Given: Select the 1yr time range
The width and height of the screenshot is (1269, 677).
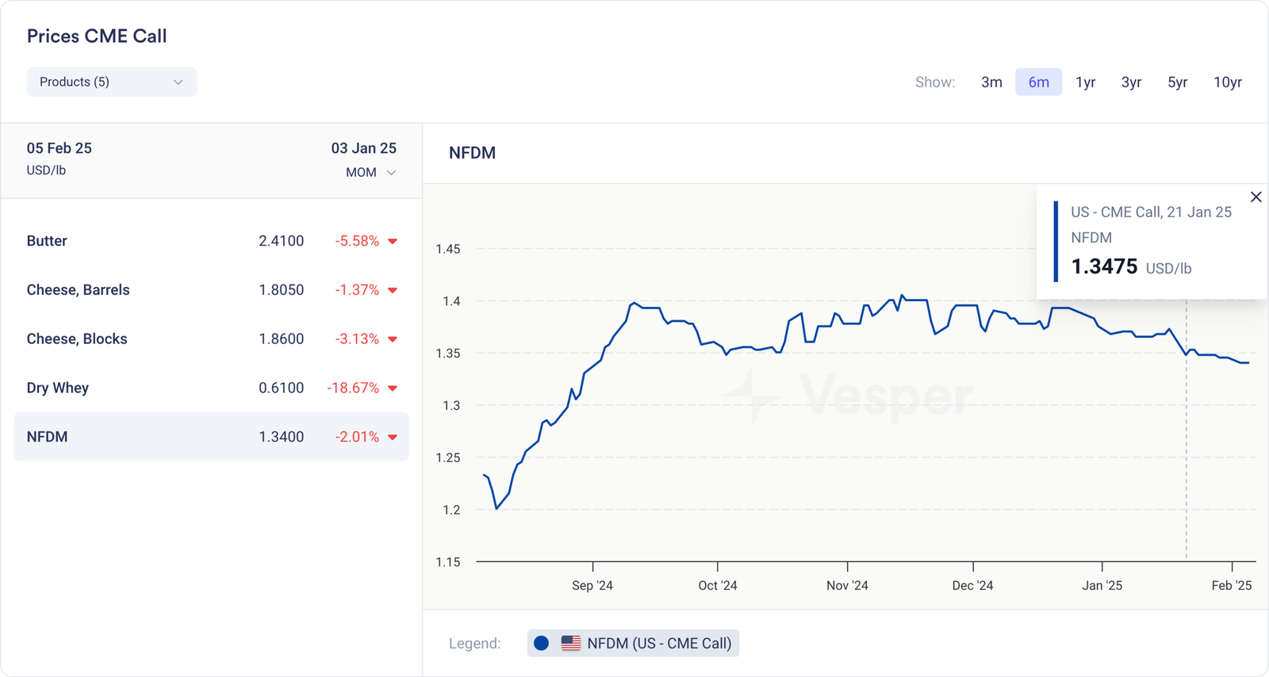Looking at the screenshot, I should point(1085,82).
